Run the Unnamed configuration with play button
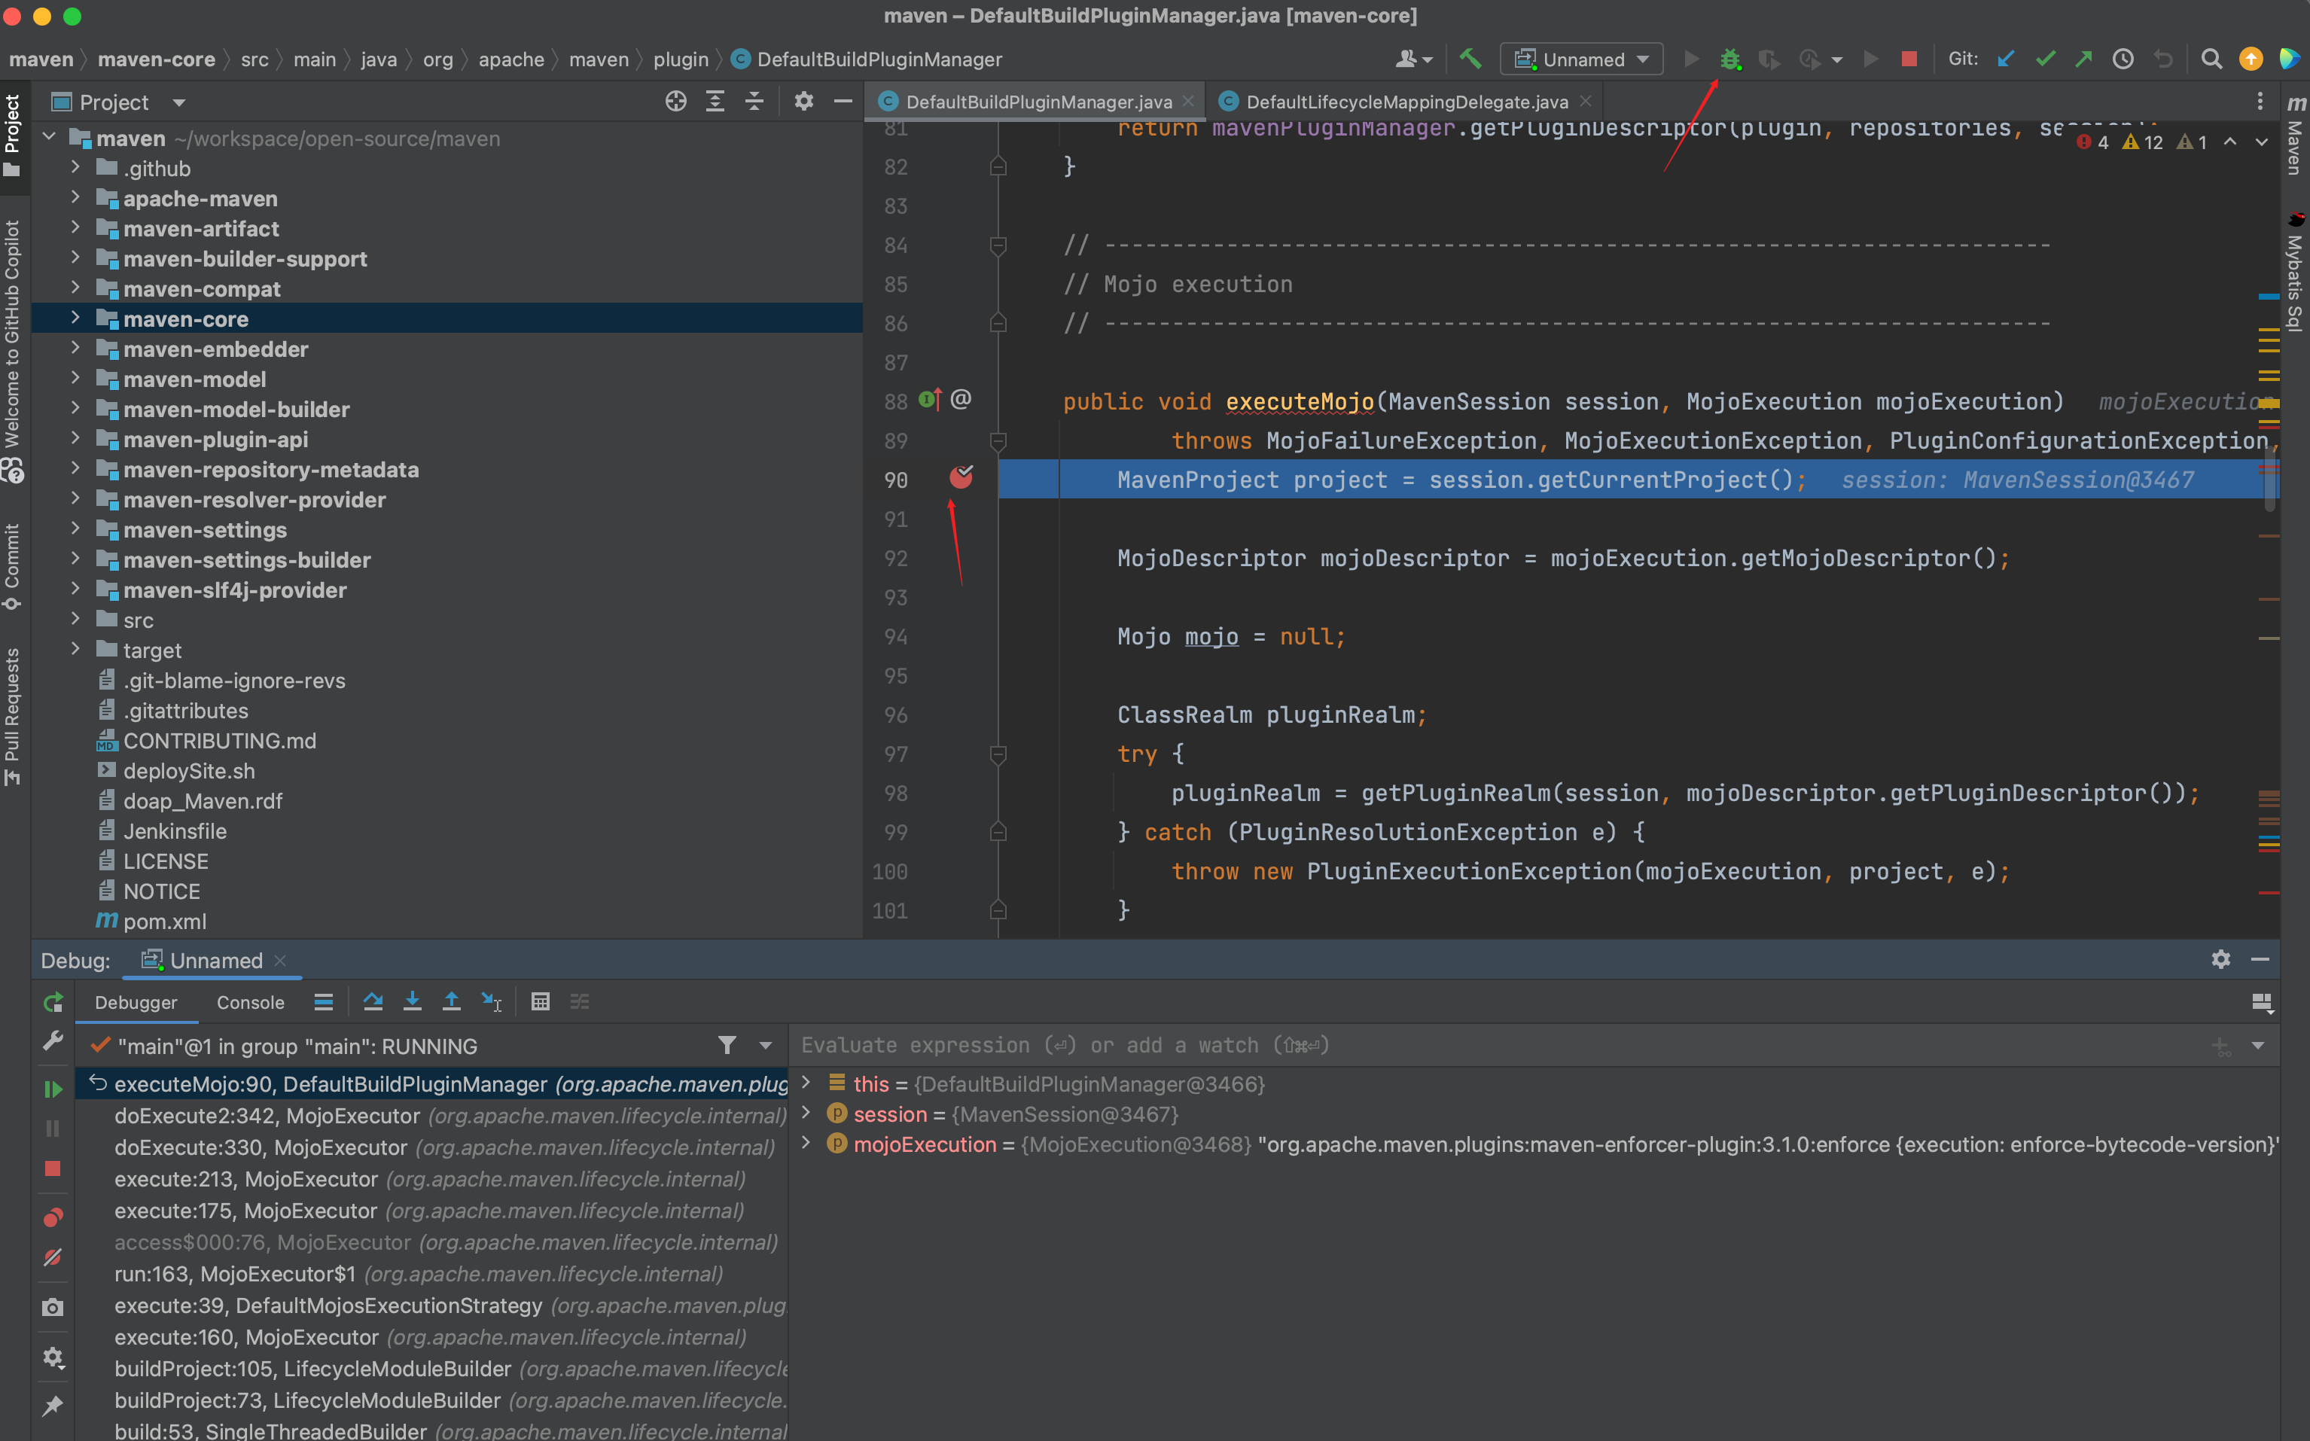The width and height of the screenshot is (2310, 1441). click(1692, 59)
